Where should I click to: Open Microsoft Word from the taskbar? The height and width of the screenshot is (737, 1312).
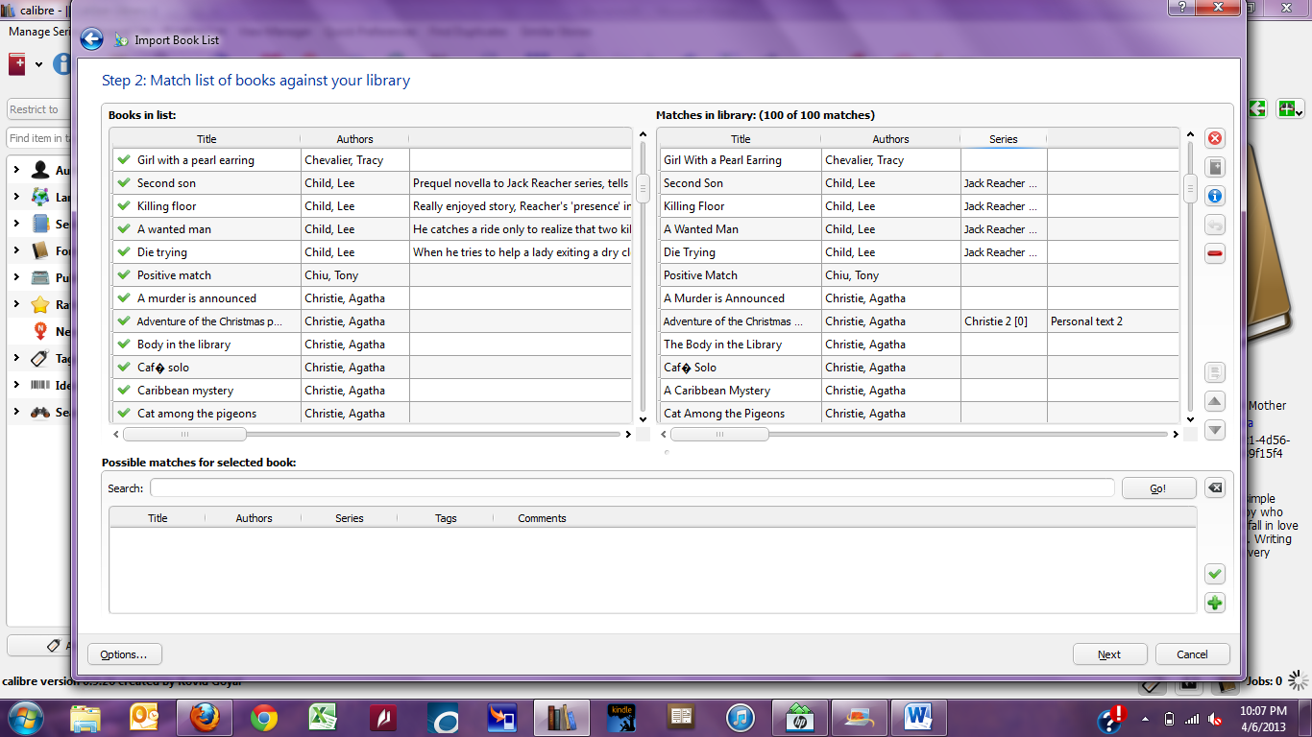click(x=919, y=717)
